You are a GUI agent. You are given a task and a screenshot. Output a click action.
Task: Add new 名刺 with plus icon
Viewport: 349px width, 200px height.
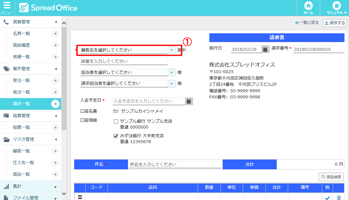[55, 34]
